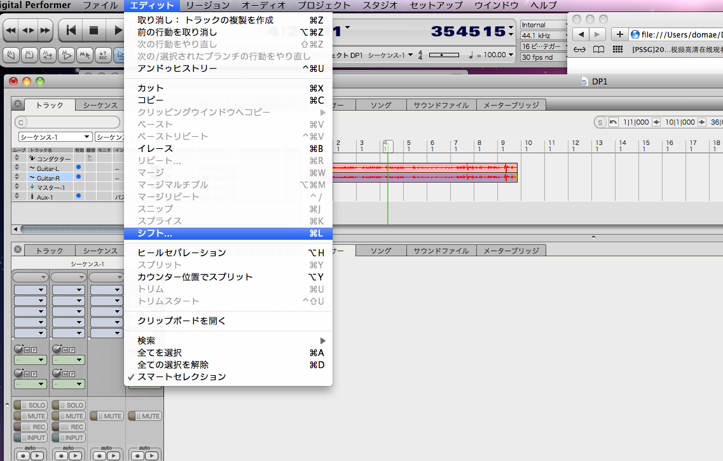
Task: Choose クリップボードを開く menu item
Action: (x=228, y=320)
